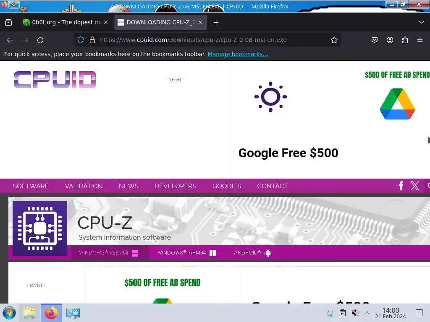Click the Firefox taskbar icon
Screen dimensions: 430x322
(x=51, y=313)
